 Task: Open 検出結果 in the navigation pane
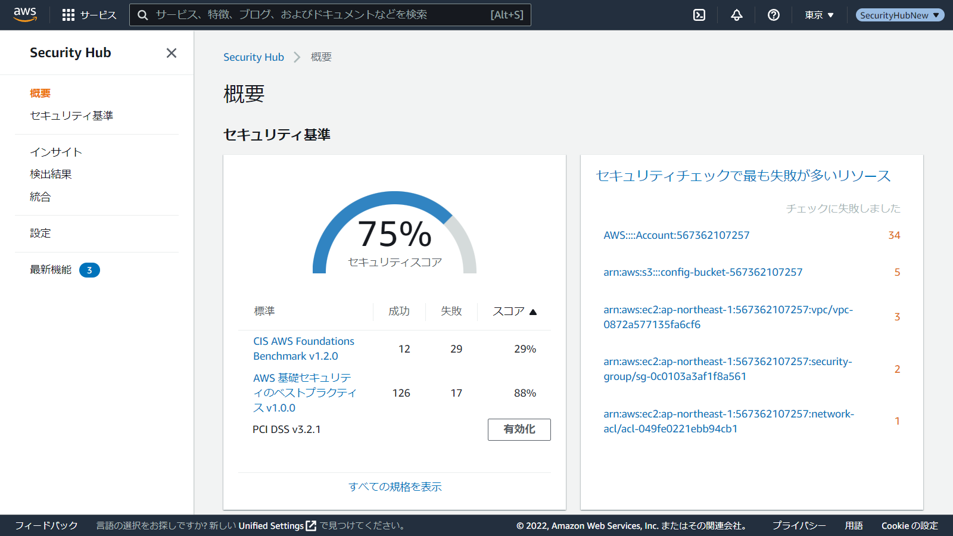[51, 174]
